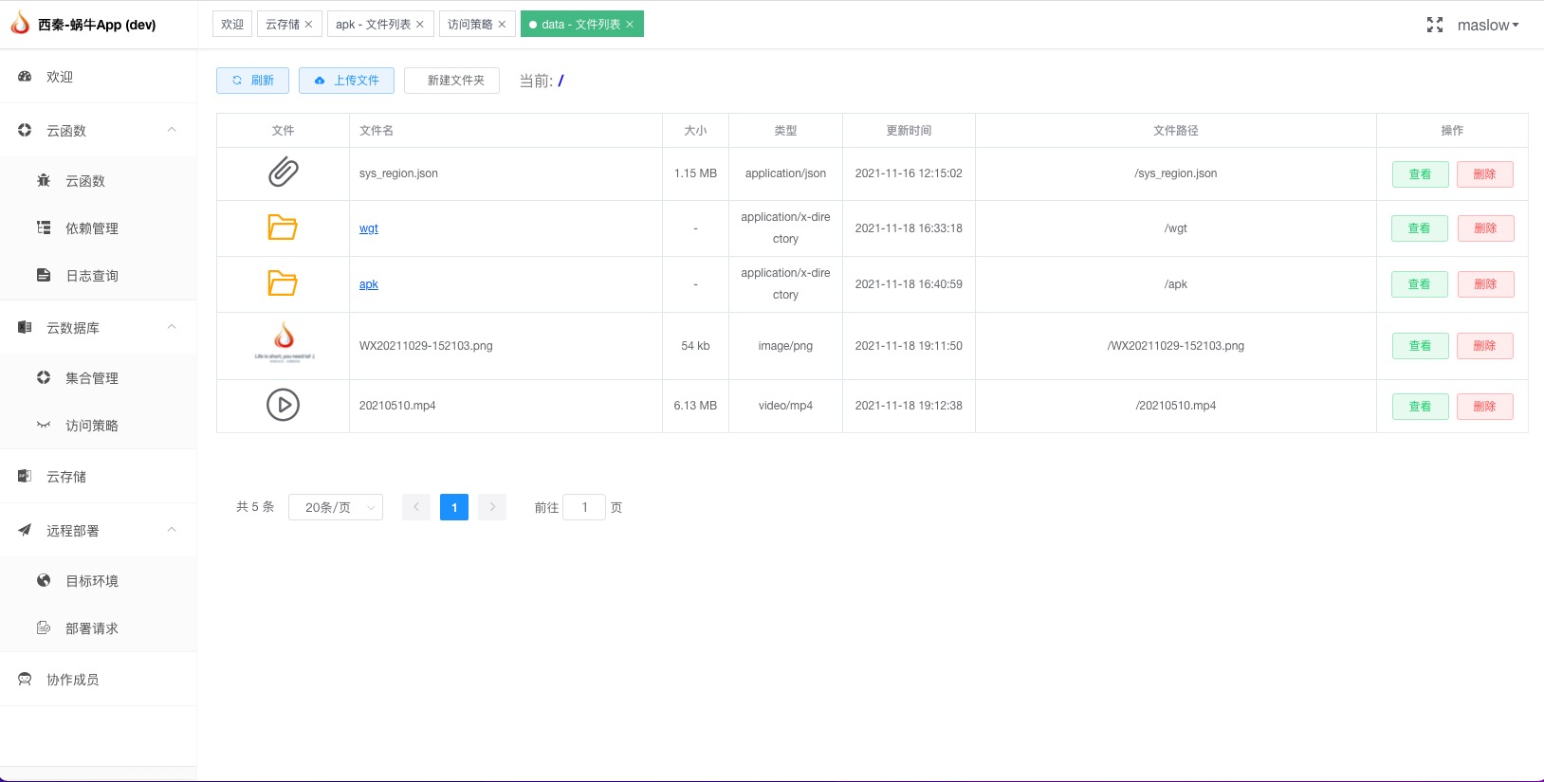Click the dependency management tree icon
Image resolution: width=1544 pixels, height=782 pixels.
pos(44,227)
